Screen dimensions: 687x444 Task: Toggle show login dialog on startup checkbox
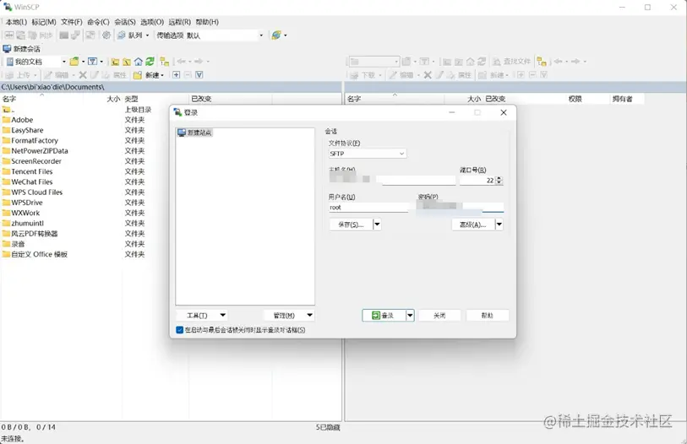180,330
